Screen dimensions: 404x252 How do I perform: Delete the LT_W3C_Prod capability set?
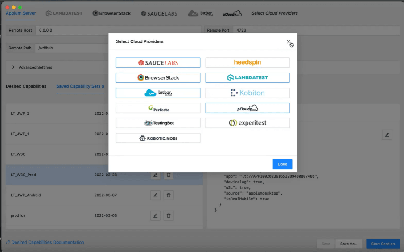click(x=169, y=175)
